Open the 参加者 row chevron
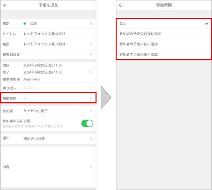 (x=91, y=111)
